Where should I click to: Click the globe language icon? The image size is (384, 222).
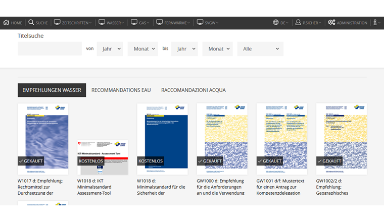point(276,23)
